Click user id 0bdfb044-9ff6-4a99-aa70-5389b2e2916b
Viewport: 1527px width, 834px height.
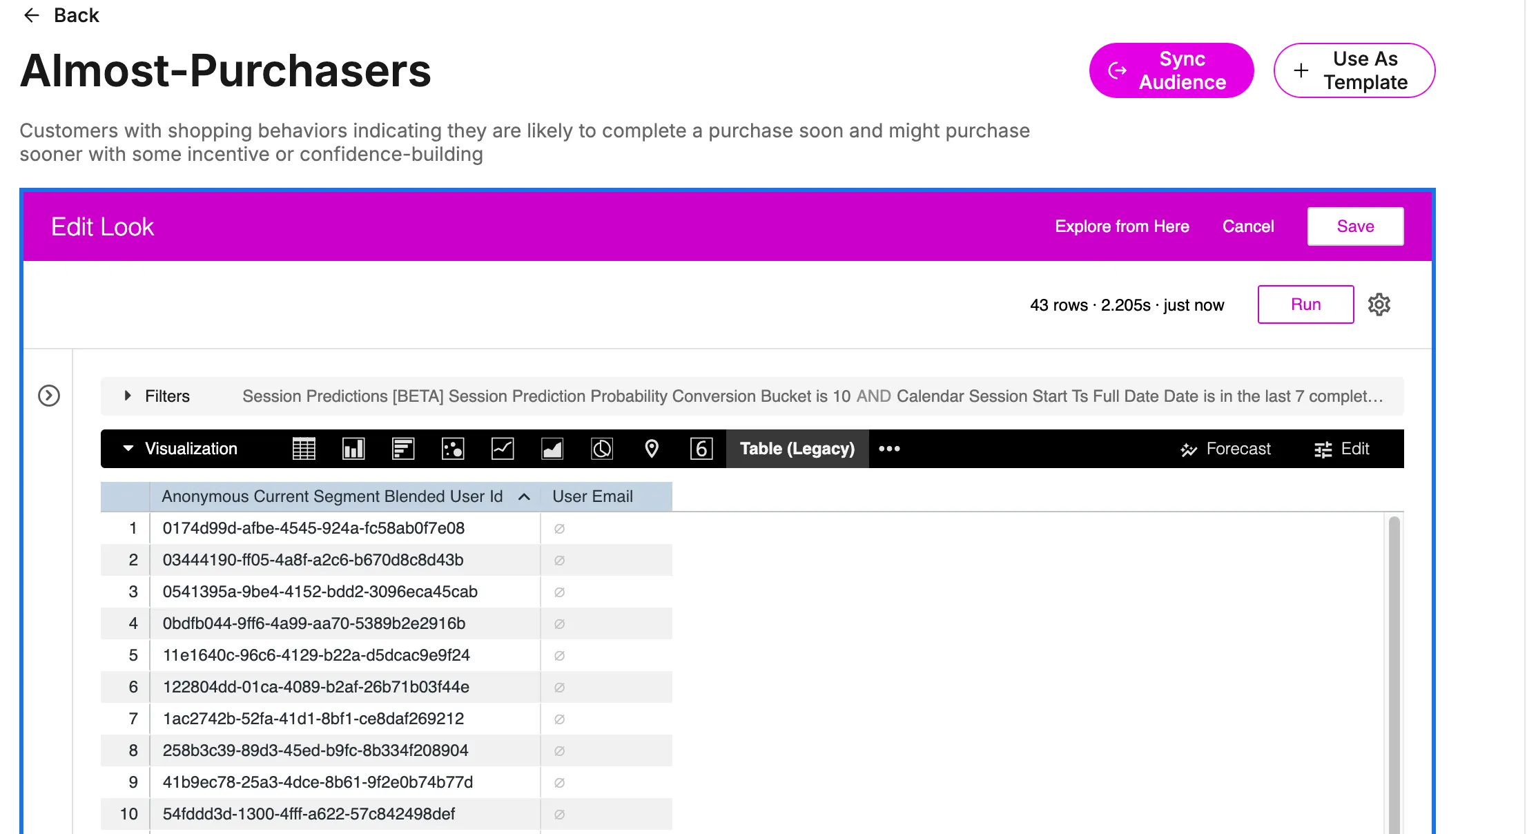(314, 623)
